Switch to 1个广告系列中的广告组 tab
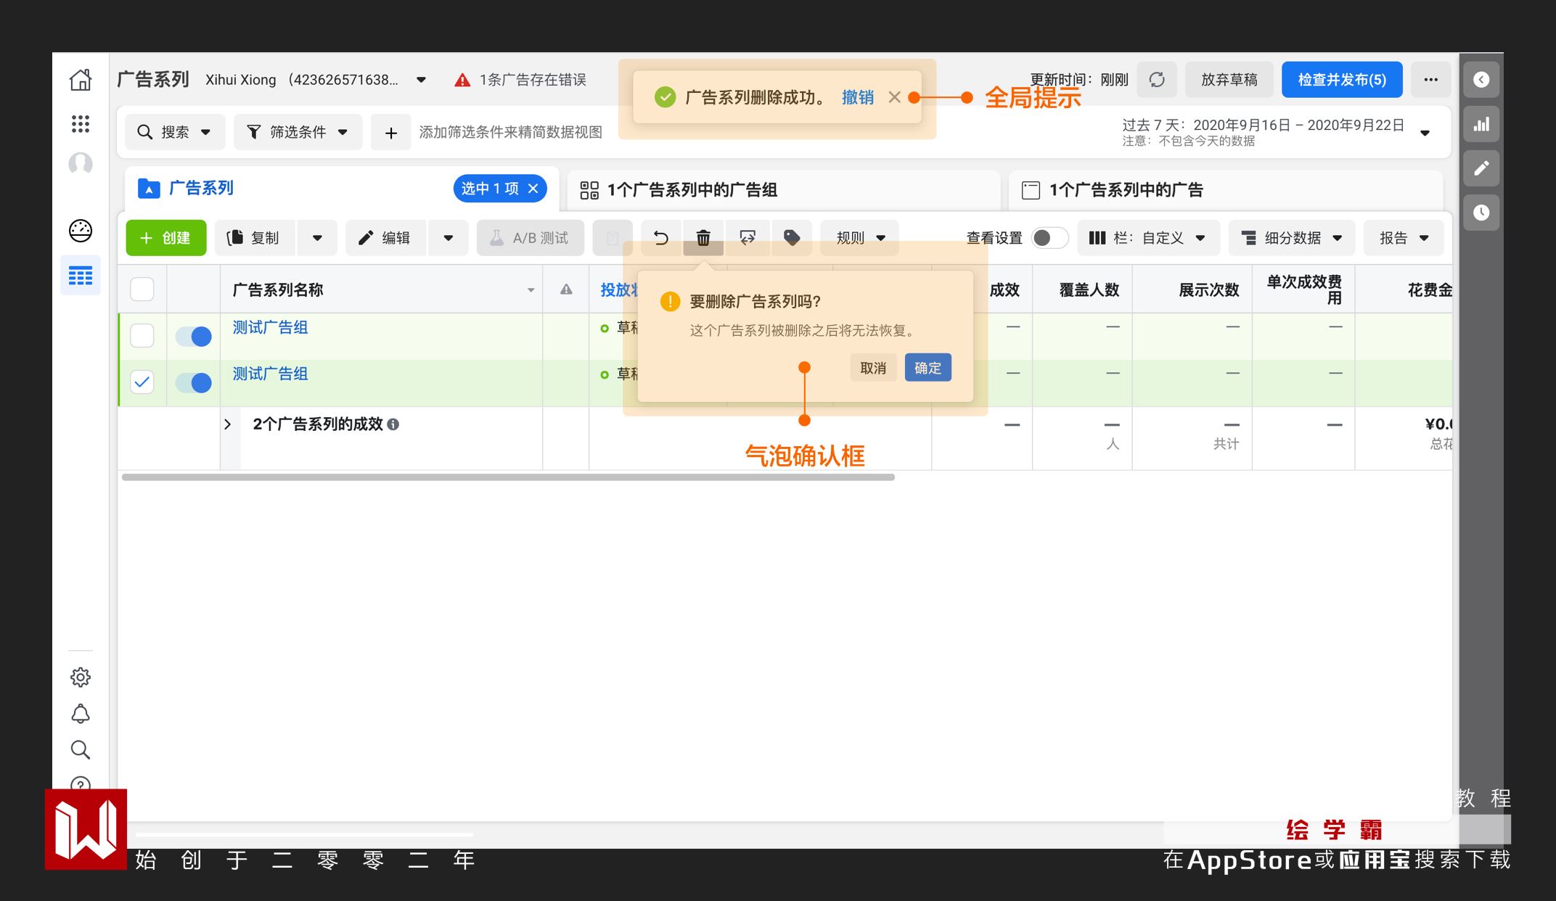 click(692, 190)
